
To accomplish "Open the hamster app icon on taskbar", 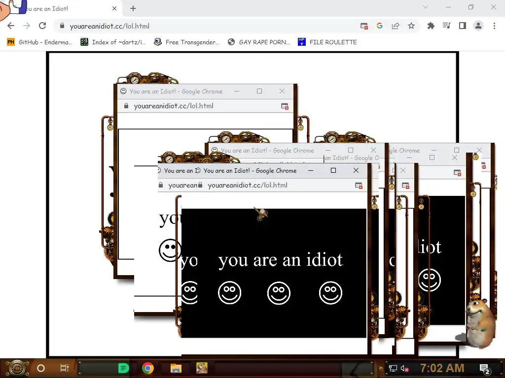I will [x=202, y=368].
